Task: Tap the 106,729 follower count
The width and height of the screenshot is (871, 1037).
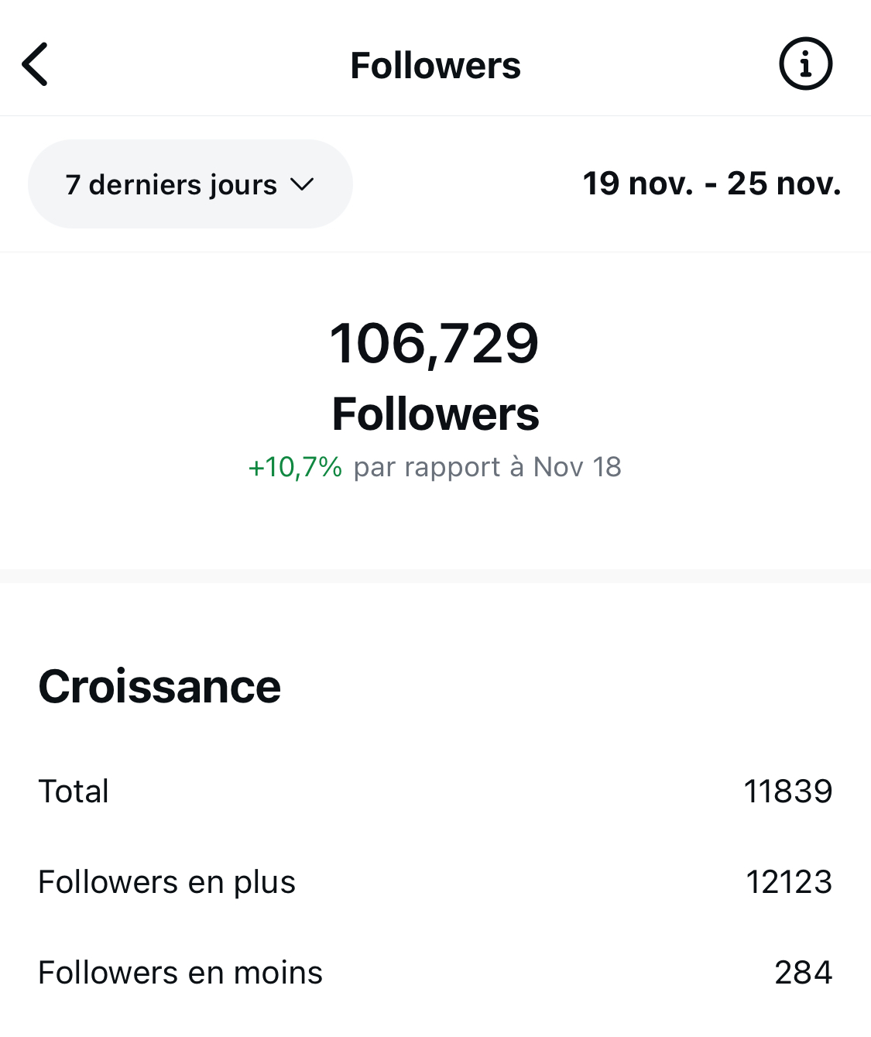Action: coord(434,343)
